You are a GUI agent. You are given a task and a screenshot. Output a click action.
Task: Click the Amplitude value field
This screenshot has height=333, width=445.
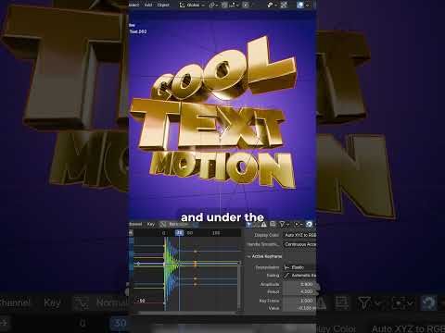pos(299,284)
